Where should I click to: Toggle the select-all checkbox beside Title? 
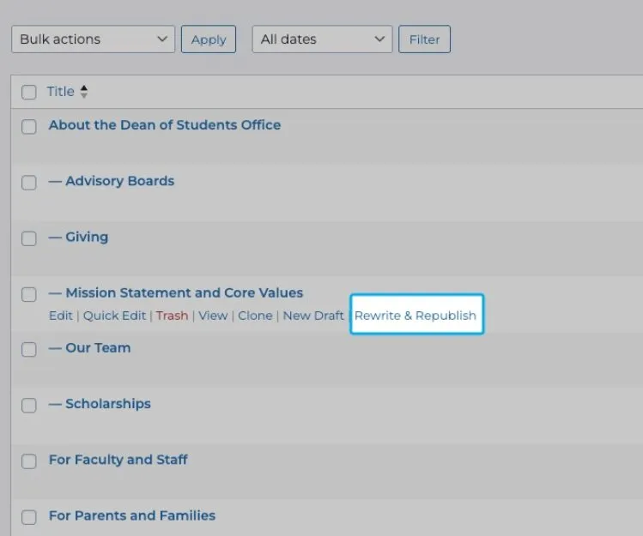click(28, 92)
